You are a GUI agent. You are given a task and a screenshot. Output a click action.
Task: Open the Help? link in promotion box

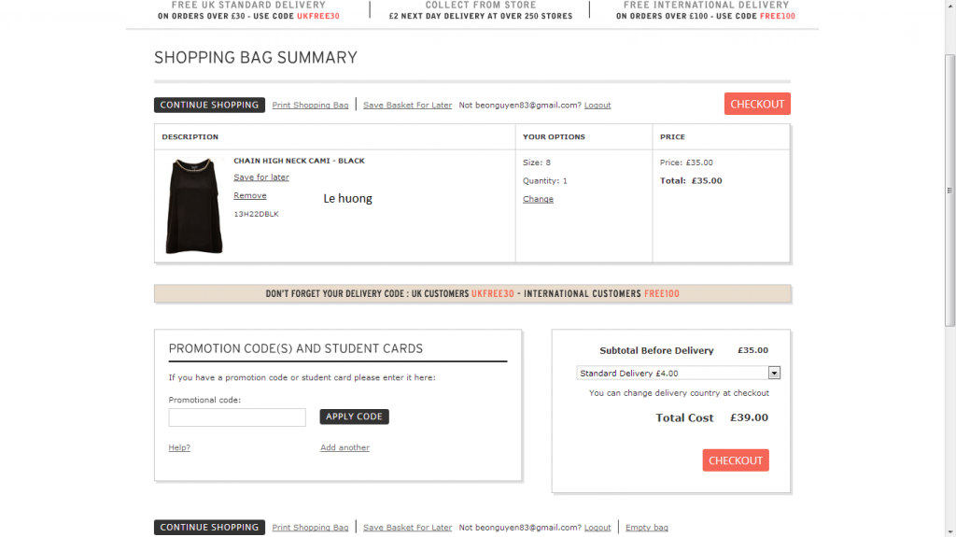coord(179,447)
